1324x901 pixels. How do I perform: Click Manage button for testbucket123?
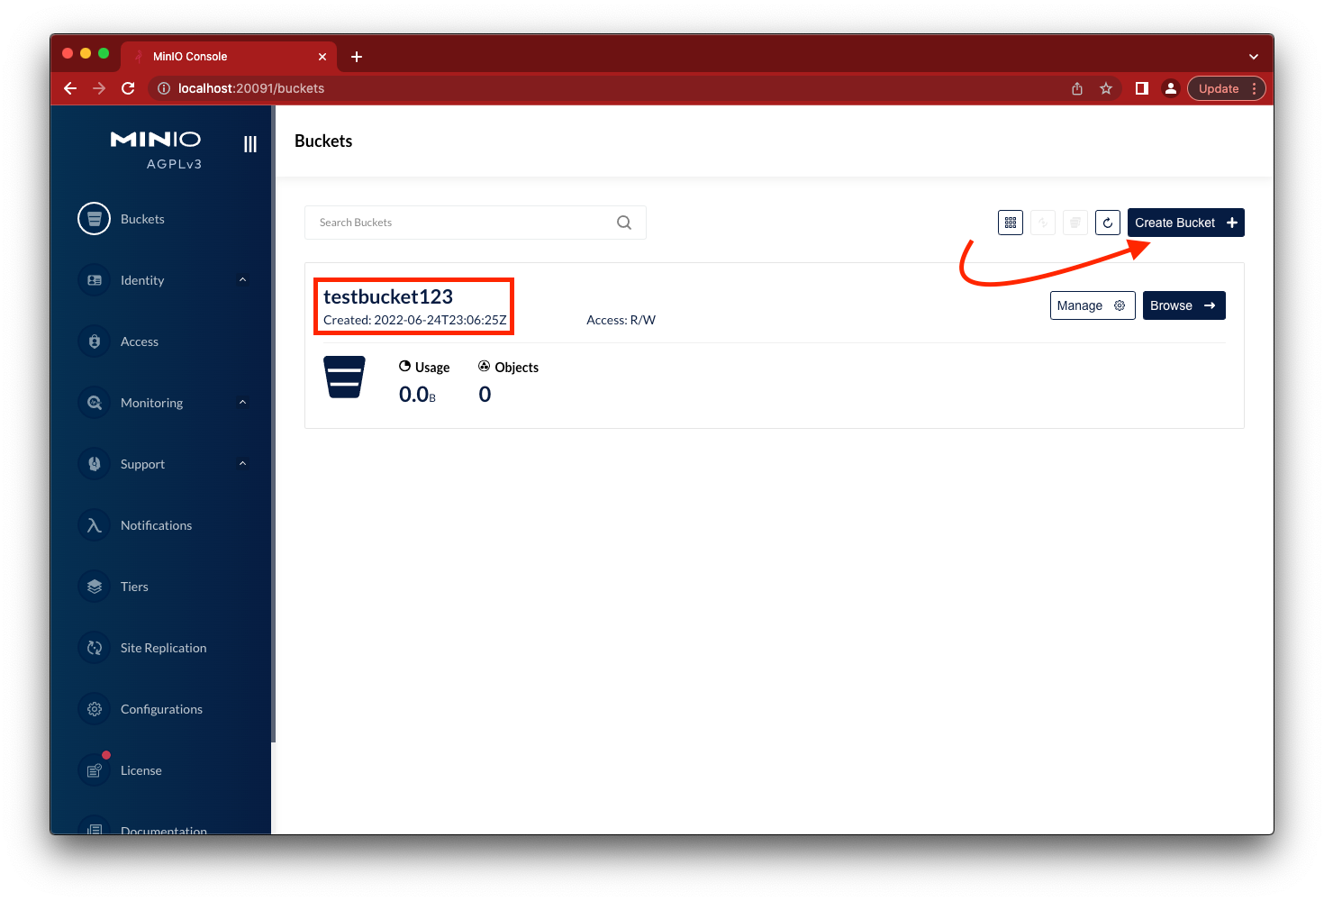click(x=1092, y=305)
